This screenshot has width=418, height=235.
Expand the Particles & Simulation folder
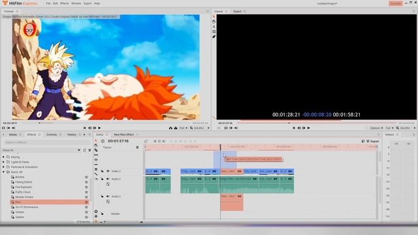click(3, 167)
